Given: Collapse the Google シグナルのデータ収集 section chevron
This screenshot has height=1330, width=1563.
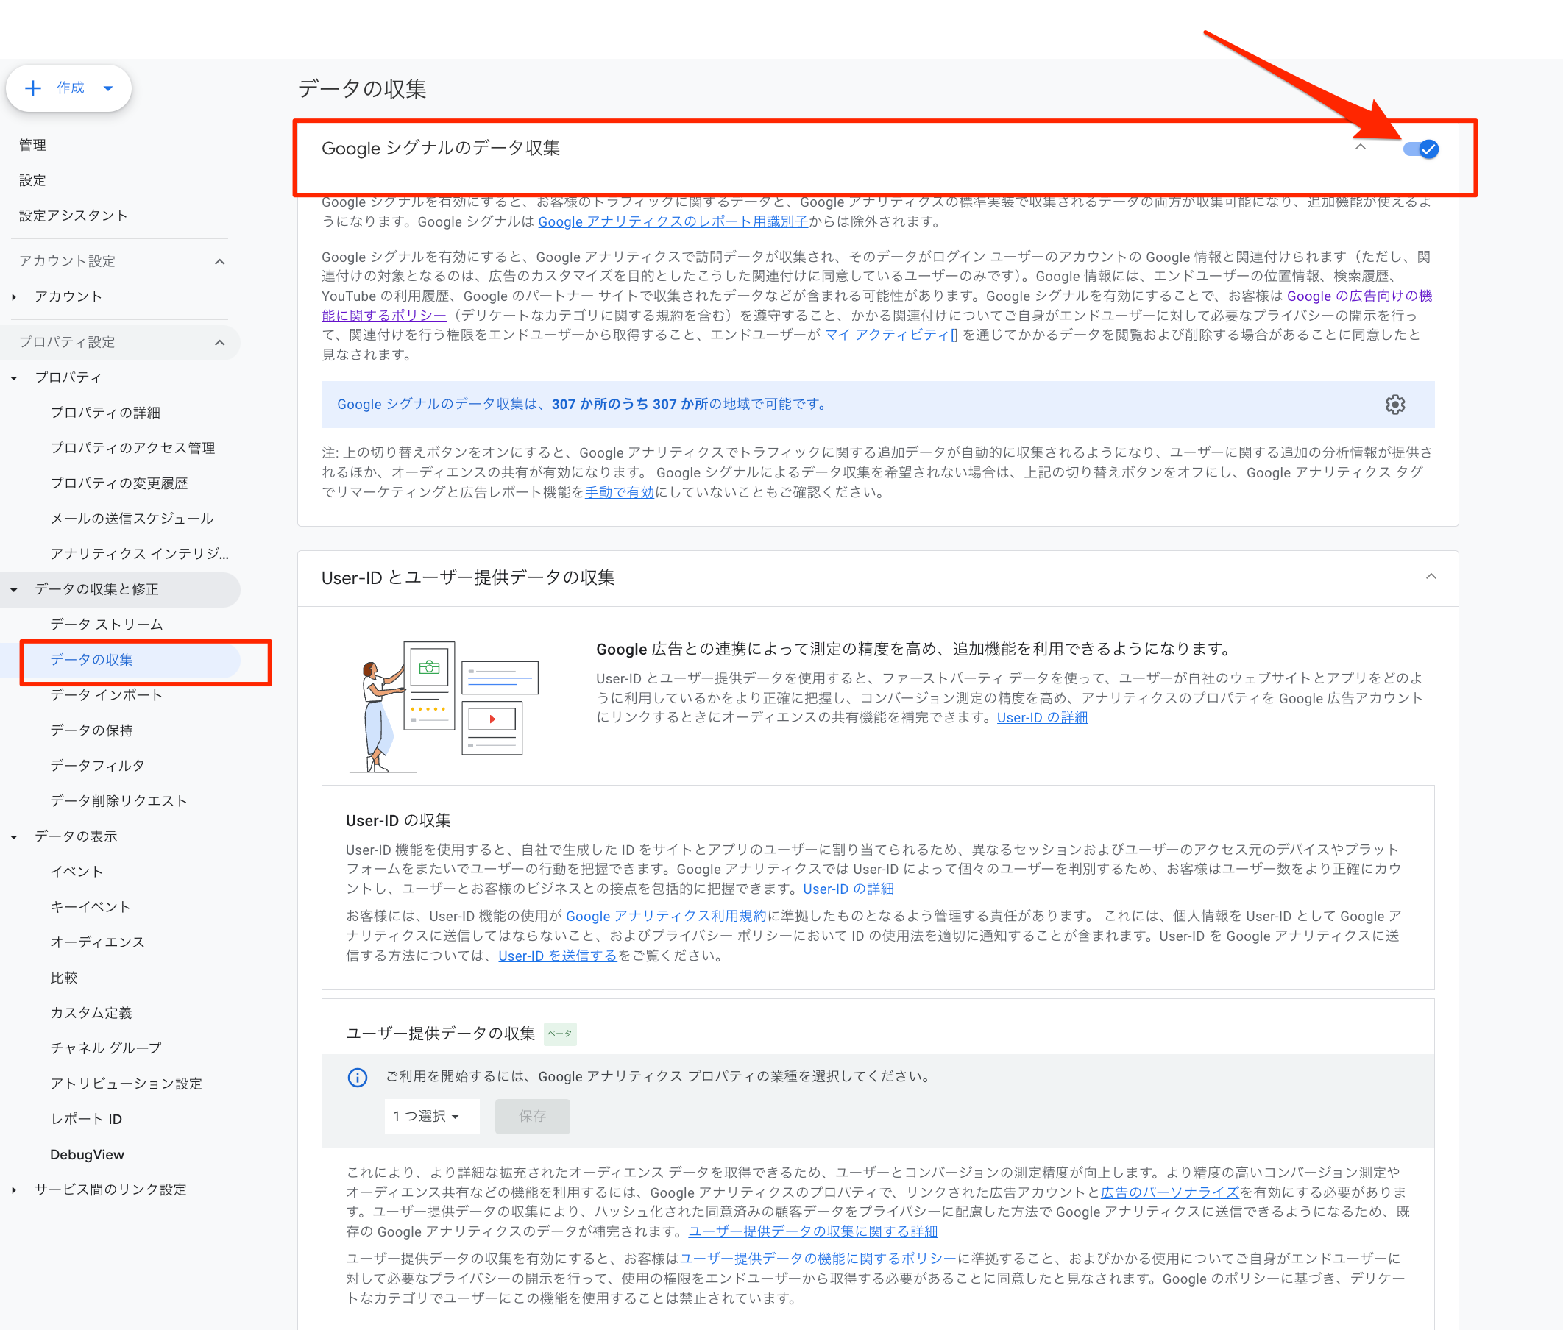Looking at the screenshot, I should coord(1360,147).
